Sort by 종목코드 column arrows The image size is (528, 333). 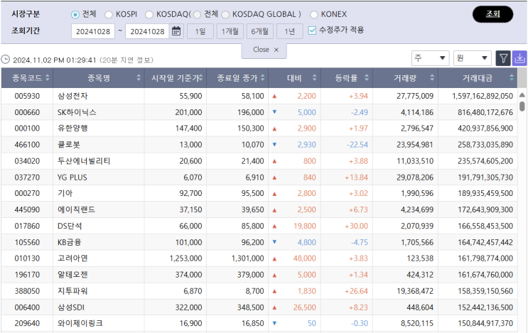(x=48, y=78)
